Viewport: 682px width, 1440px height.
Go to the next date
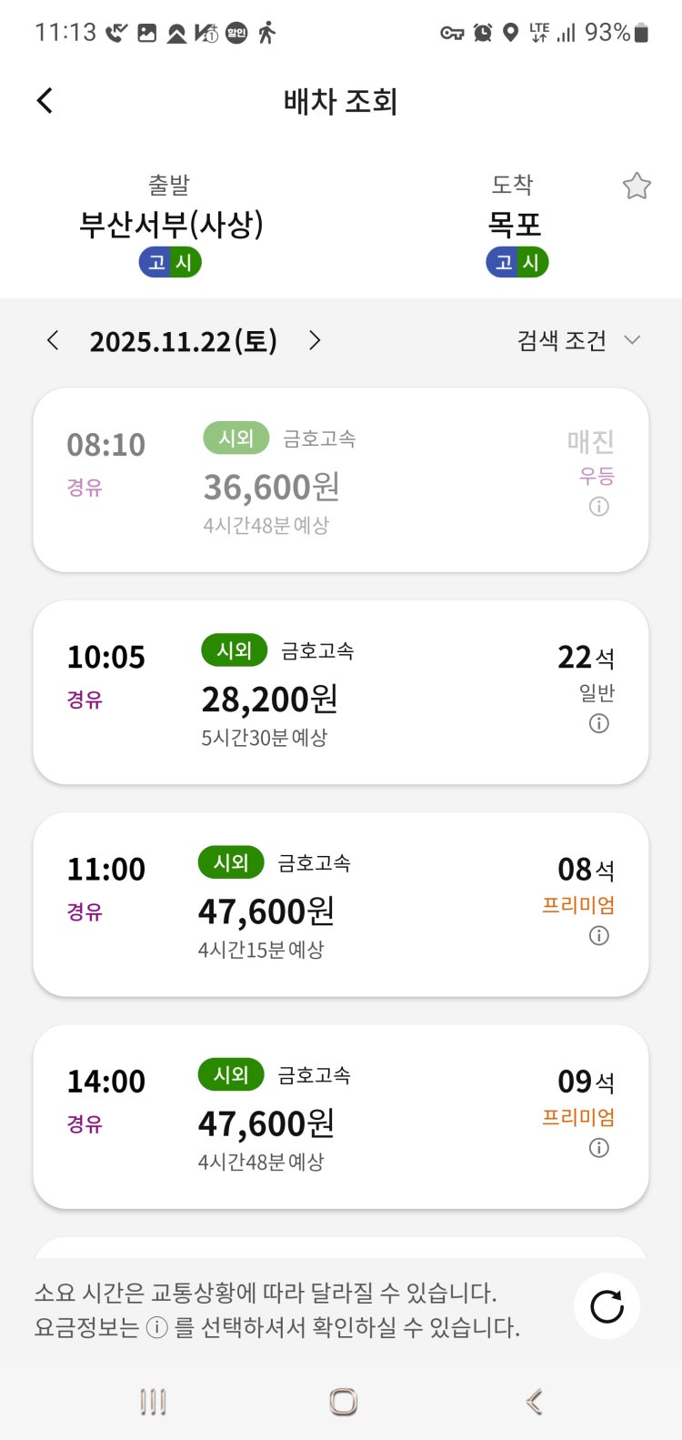coord(315,341)
